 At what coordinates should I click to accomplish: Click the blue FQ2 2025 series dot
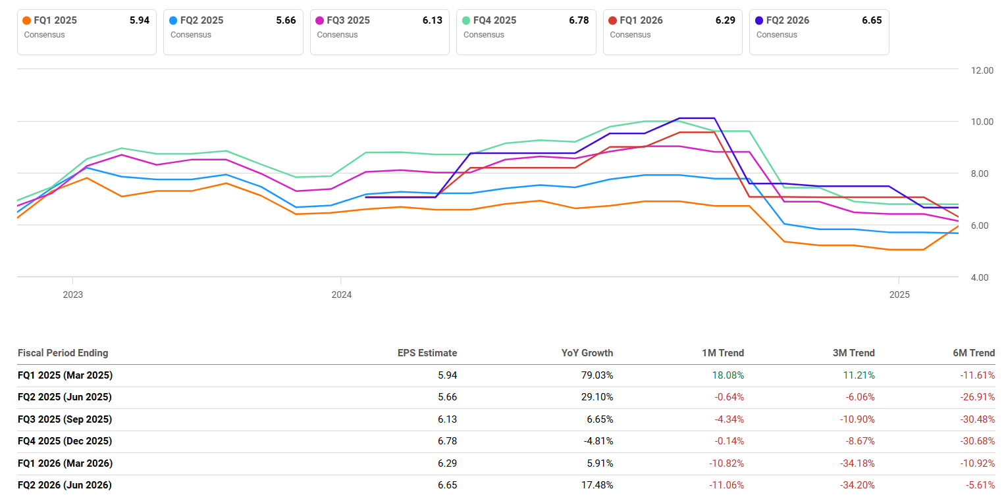172,20
